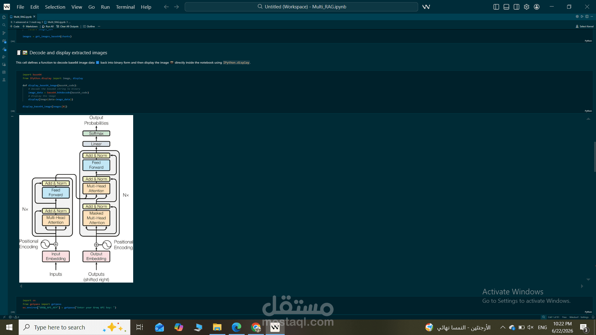596x335 pixels.
Task: Expand the Multi_RAG.ipynb breadcrumb
Action: pos(55,22)
